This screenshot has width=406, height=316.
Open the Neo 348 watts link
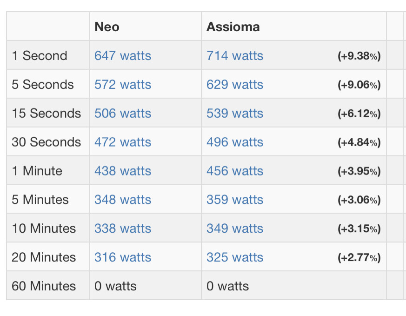point(123,200)
